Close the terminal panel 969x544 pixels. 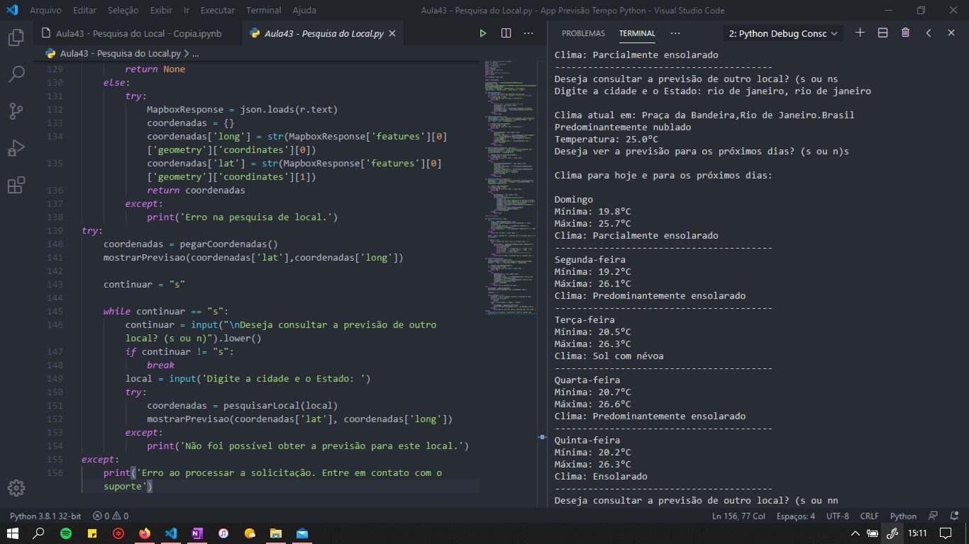[951, 33]
